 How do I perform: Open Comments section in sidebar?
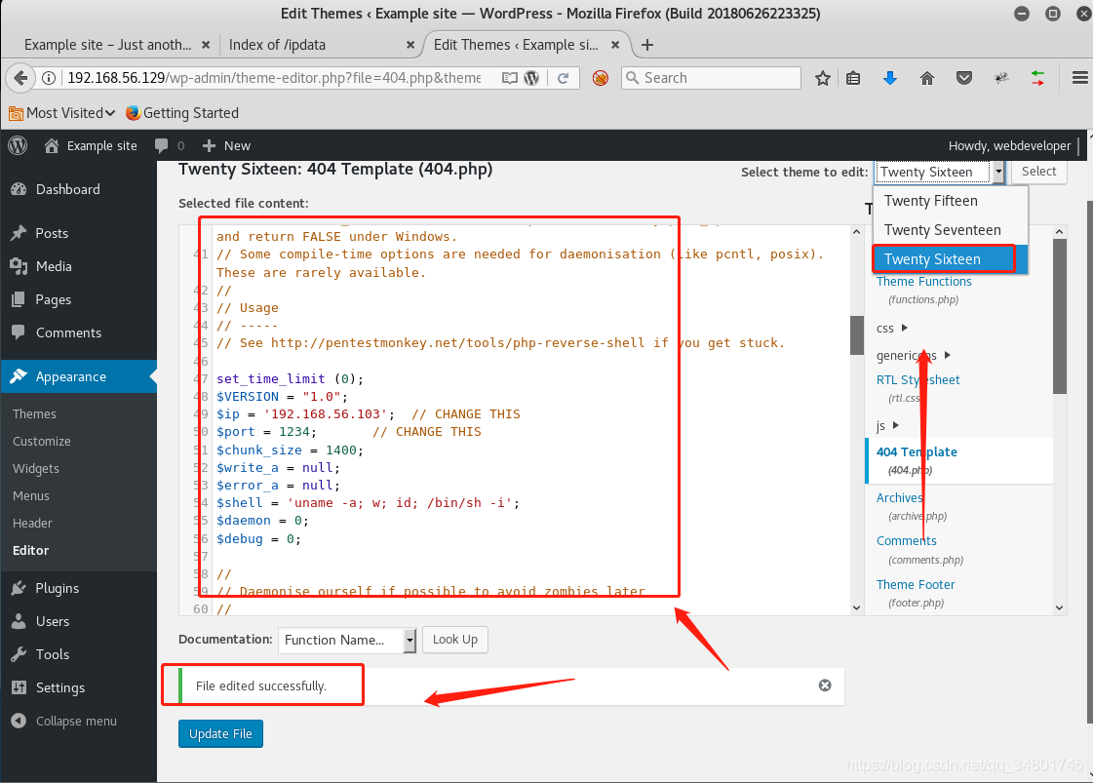pos(79,333)
